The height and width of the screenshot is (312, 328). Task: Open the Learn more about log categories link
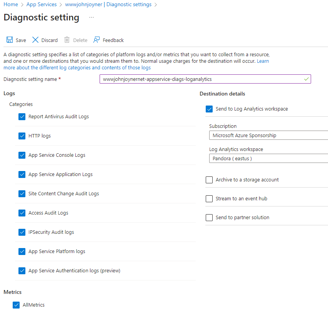[x=77, y=67]
